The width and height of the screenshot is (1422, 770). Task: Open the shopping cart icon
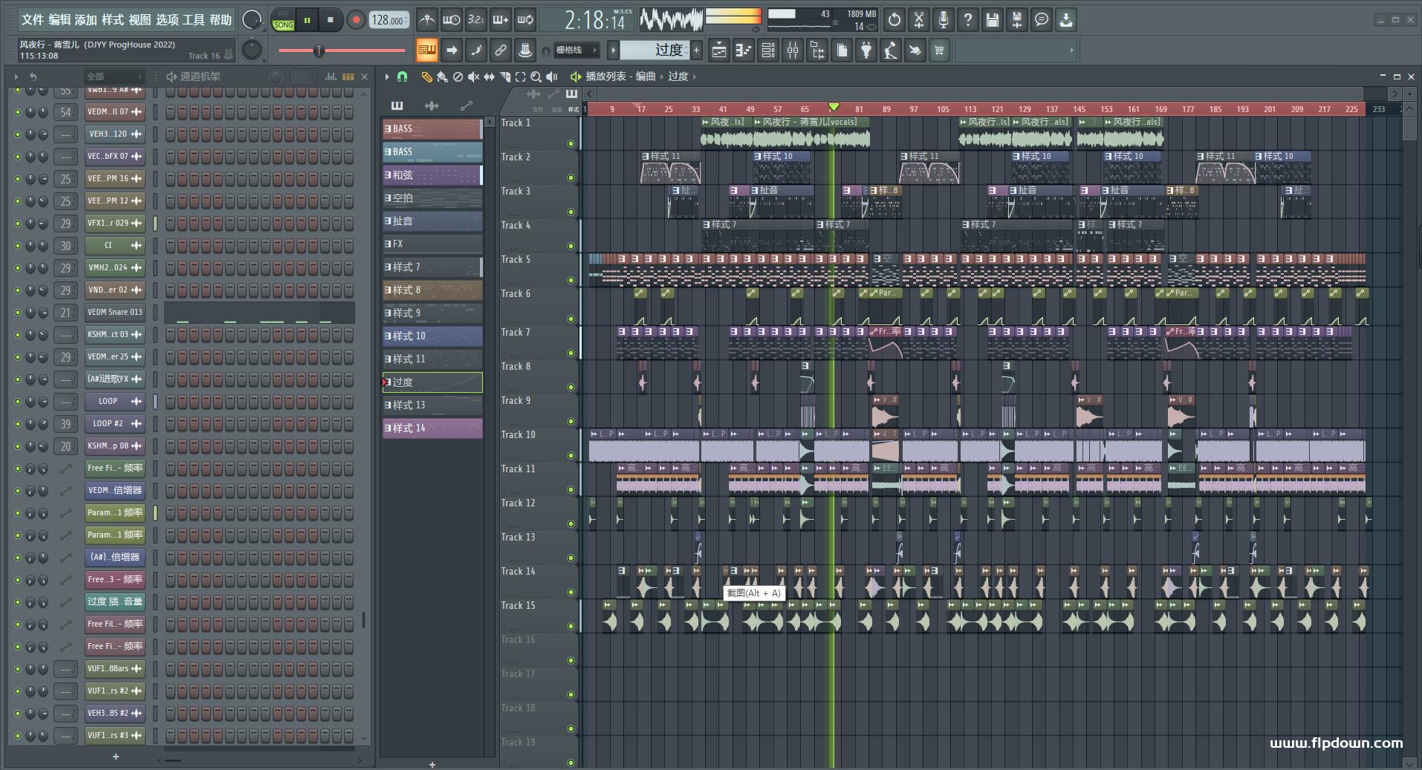pos(939,50)
